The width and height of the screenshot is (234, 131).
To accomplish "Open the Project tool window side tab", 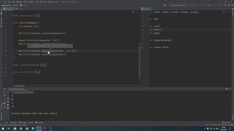I will pos(1,11).
